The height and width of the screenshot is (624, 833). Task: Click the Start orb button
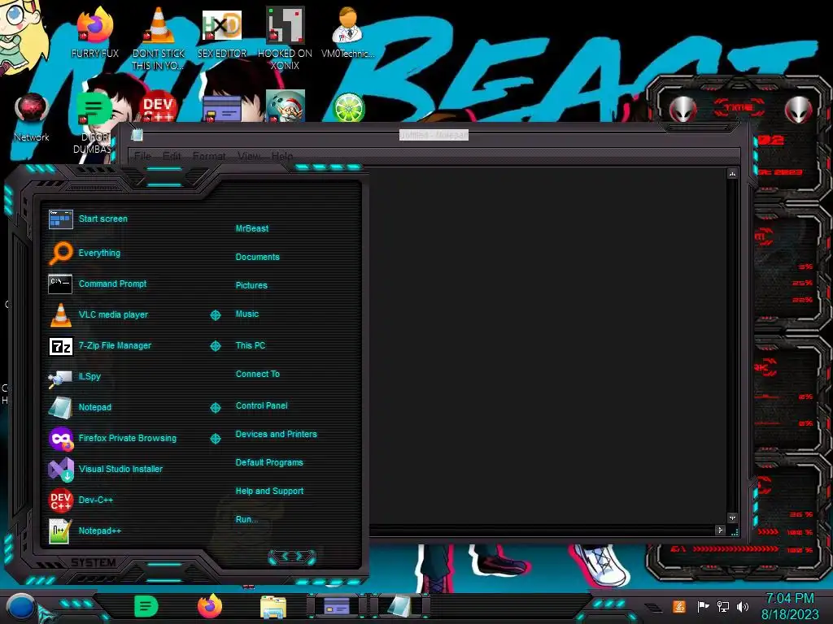tap(21, 608)
